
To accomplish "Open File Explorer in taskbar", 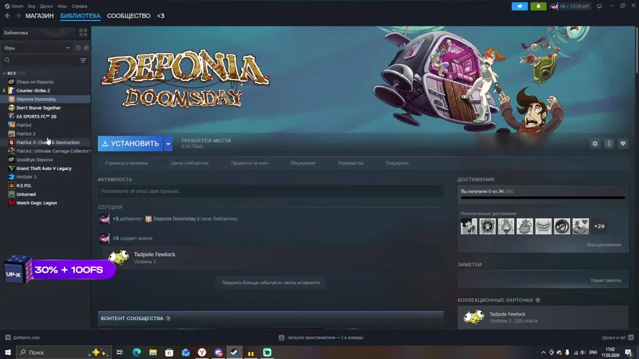I will [153, 353].
